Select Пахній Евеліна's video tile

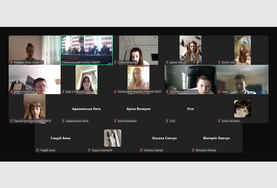pos(34,107)
